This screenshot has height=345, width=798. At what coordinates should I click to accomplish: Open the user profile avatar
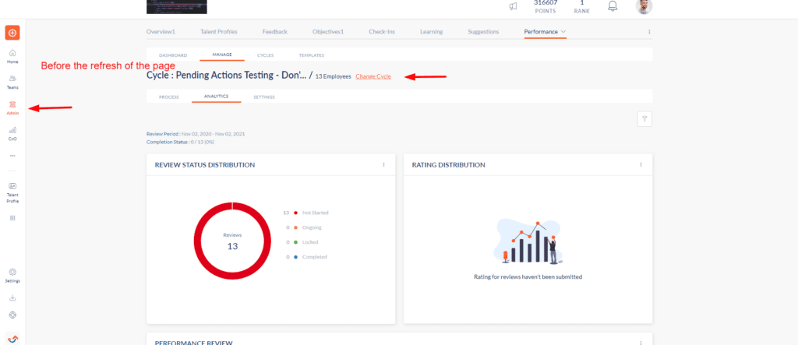644,6
